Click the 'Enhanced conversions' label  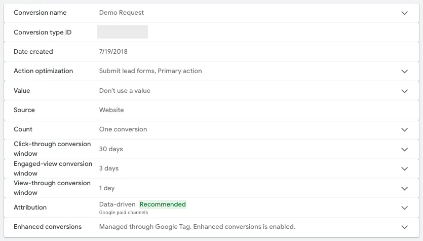(48, 227)
